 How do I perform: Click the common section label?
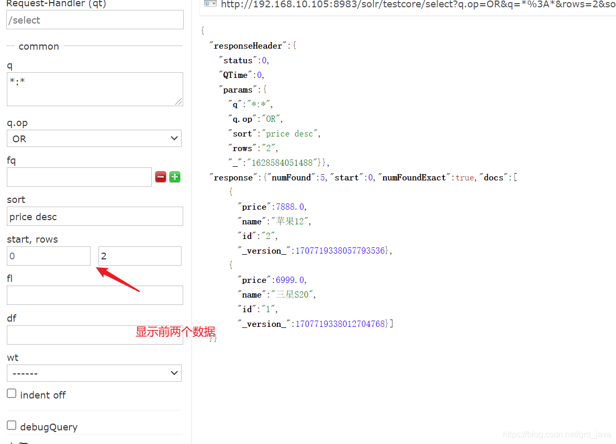[39, 47]
